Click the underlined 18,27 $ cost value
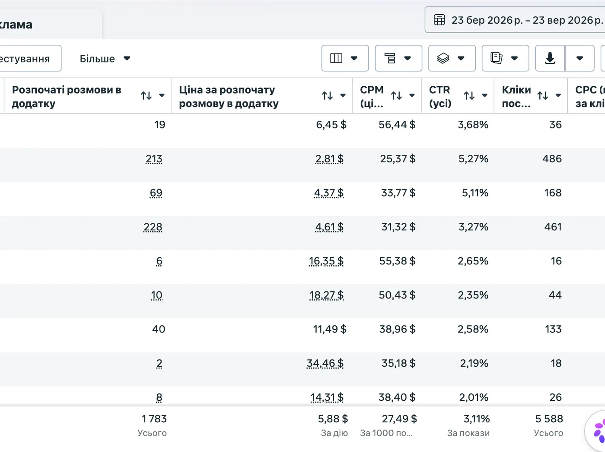 point(327,295)
